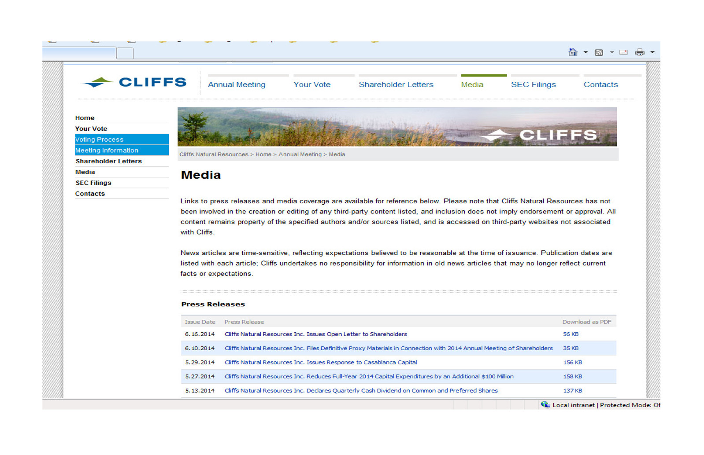
Task: Open the Issues Response to Casablanca Capital release
Action: point(321,362)
